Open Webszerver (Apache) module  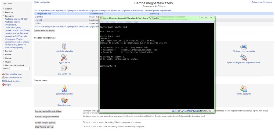[14, 48]
